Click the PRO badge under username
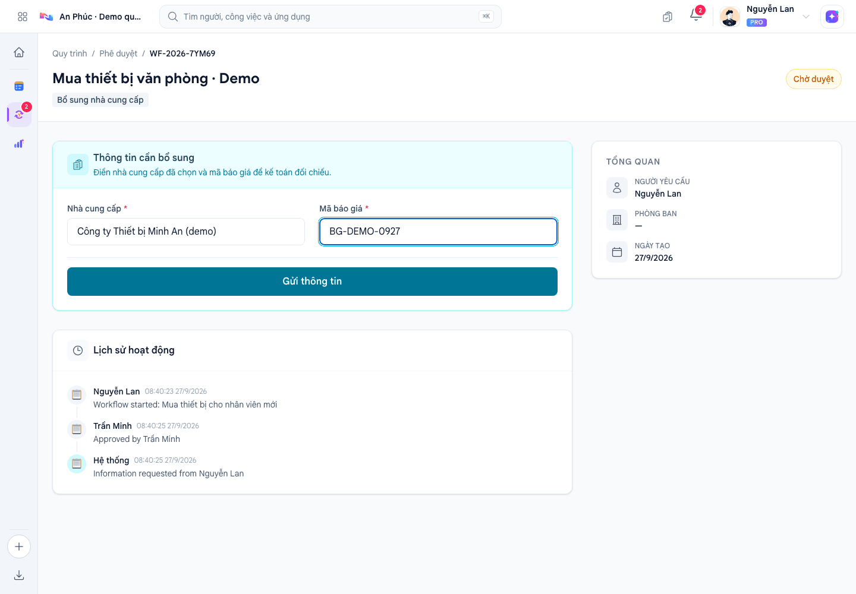 pos(757,23)
